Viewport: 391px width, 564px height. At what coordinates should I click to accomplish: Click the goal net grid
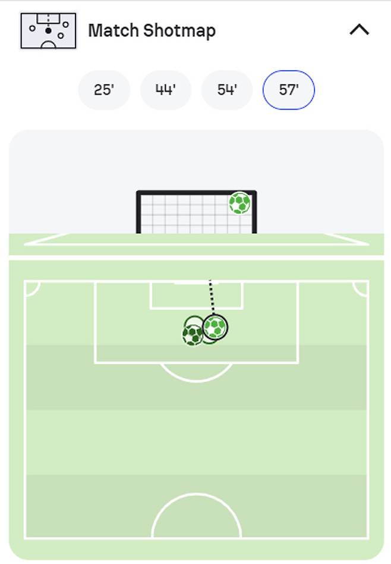coord(184,214)
